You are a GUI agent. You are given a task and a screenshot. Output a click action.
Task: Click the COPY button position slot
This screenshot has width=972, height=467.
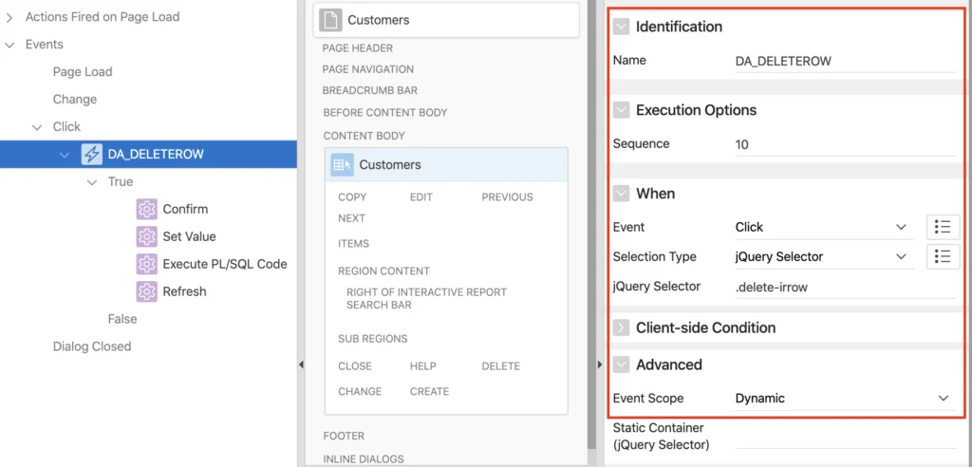(x=352, y=197)
